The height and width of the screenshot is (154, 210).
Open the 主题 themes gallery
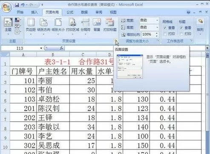[8, 26]
